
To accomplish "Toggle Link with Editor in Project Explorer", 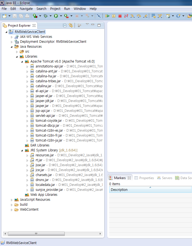I will pyautogui.click(x=71, y=26).
